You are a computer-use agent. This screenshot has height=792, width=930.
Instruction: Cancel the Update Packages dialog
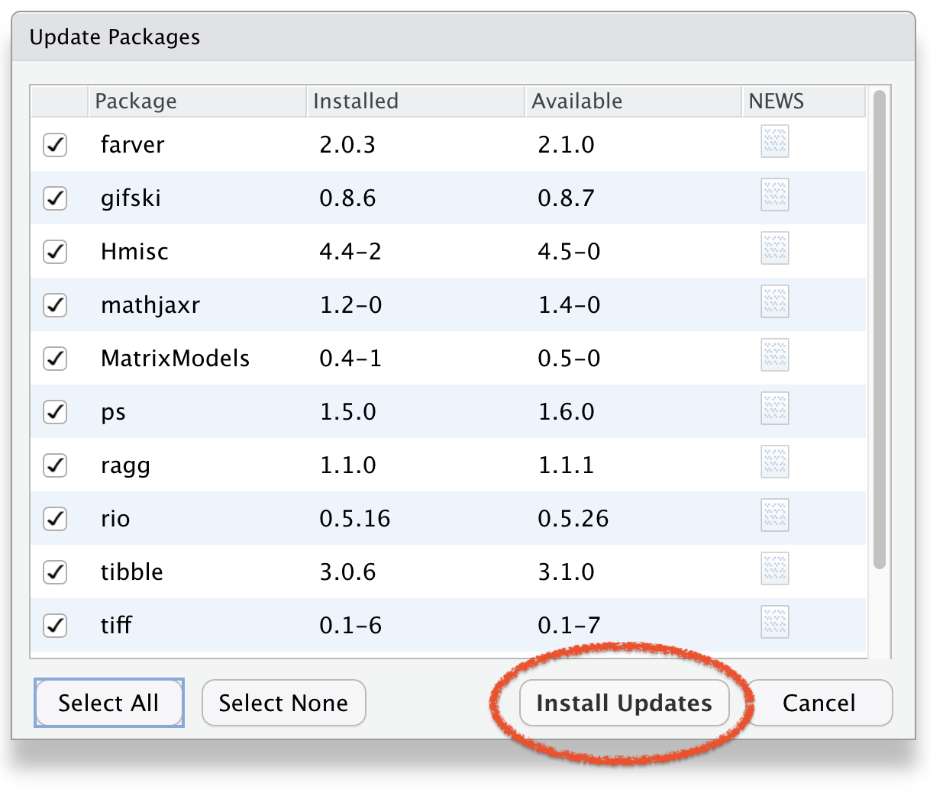click(819, 703)
